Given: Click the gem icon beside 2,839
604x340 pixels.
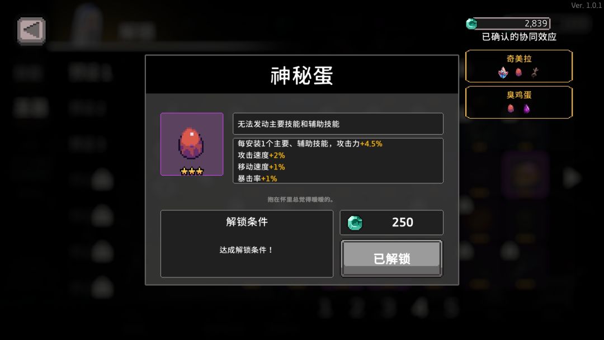Looking at the screenshot, I should tap(471, 24).
